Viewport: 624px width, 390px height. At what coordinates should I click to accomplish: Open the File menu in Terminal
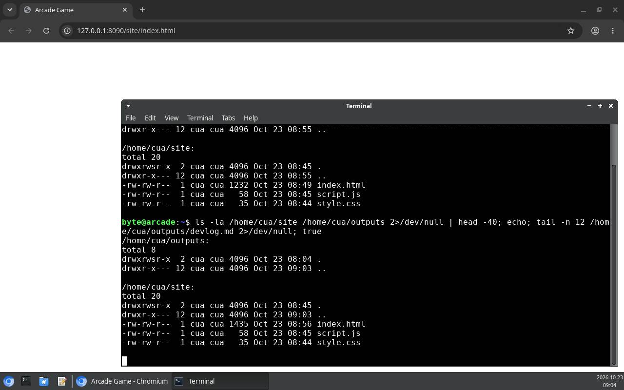coord(131,118)
